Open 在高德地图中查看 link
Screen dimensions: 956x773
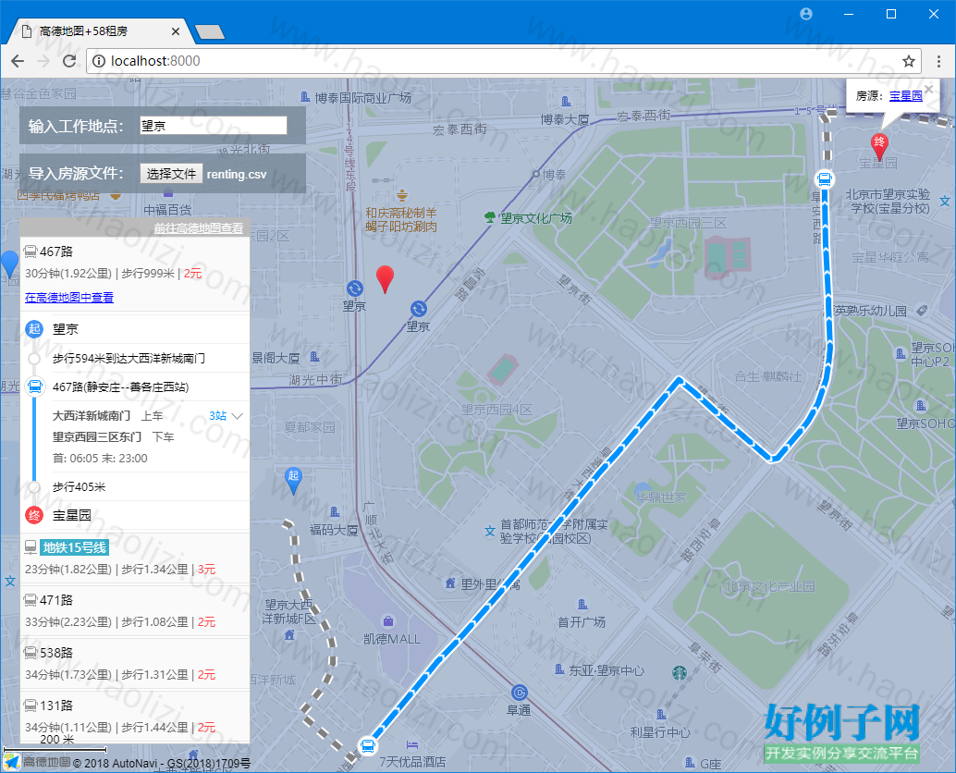69,298
